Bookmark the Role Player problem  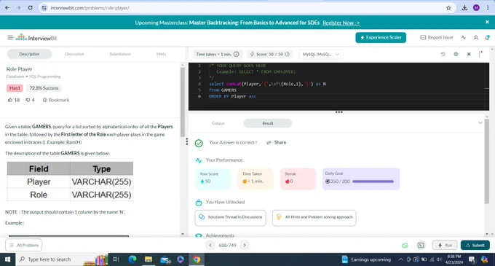click(56, 100)
